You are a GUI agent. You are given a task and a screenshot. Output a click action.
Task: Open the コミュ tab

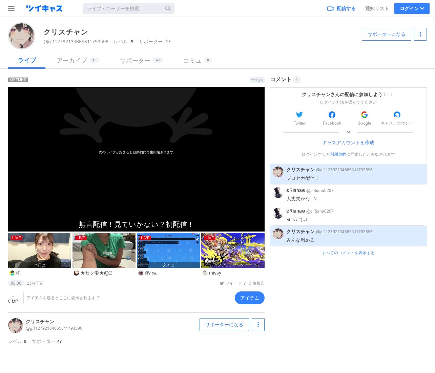pos(197,61)
